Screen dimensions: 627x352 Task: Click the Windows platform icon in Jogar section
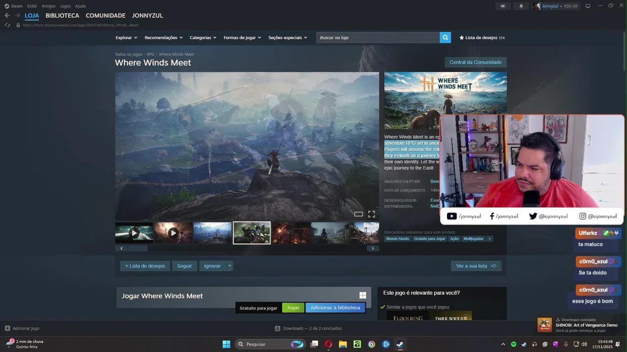[363, 295]
